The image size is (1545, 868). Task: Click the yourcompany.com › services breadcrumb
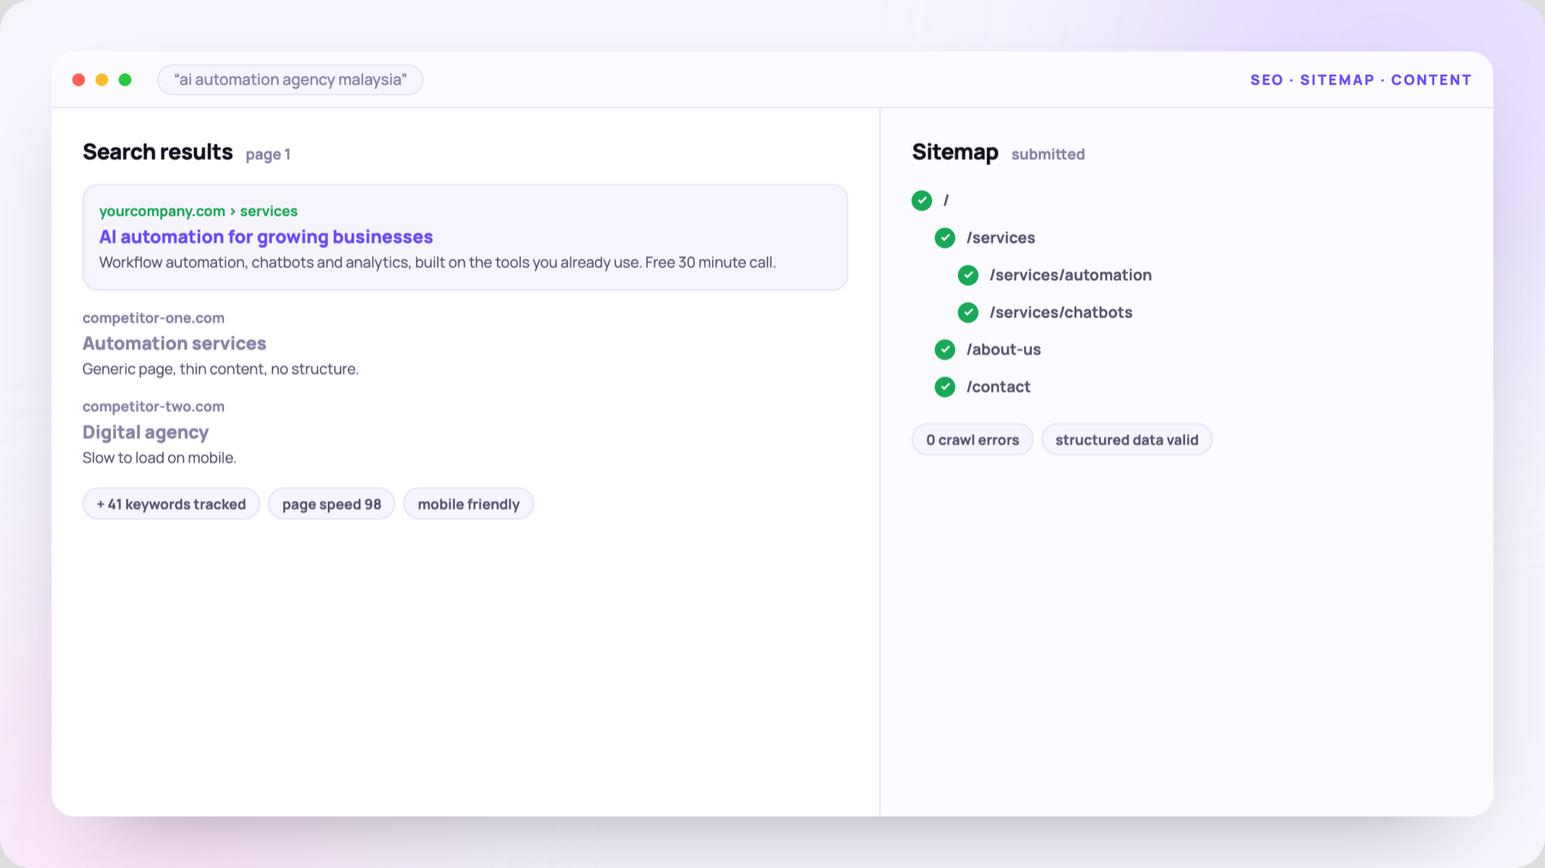point(198,211)
